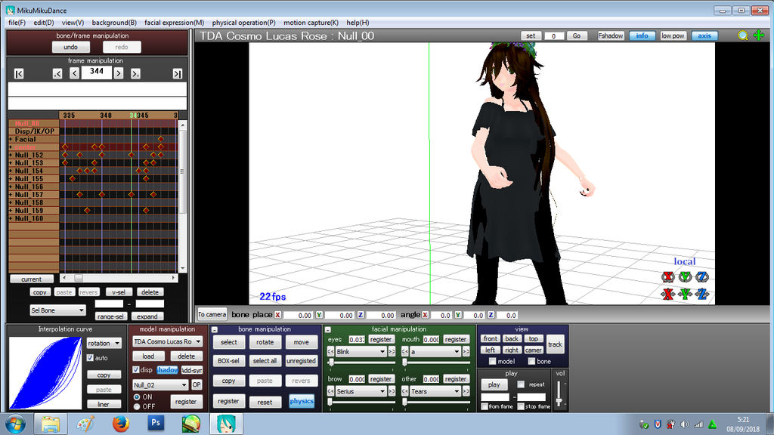The height and width of the screenshot is (435, 774).
Task: Toggle the auto interpolation checkbox
Action: coord(91,357)
